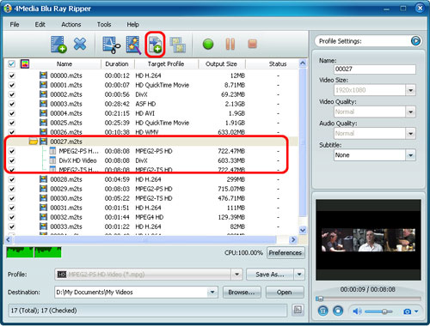Open the Actions menu
Screen dimensions: 430x326
pyautogui.click(x=71, y=25)
